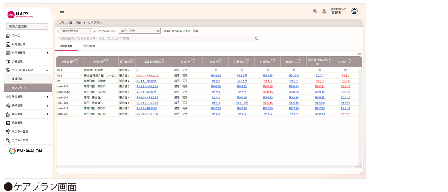Go to next month with right arrow
Screen dimensions: 448x192
click(94, 31)
